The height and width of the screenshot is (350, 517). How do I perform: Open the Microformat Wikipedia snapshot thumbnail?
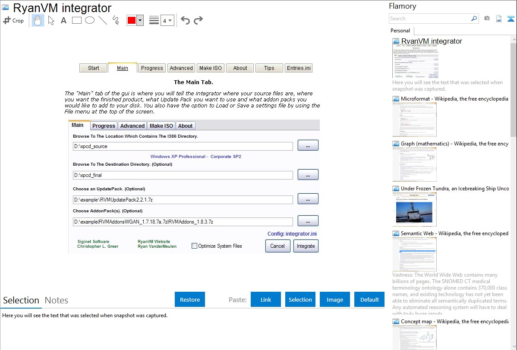pos(414,120)
